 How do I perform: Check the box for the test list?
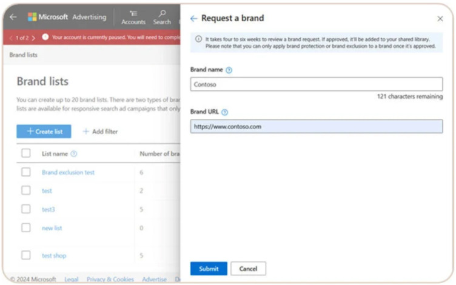(26, 190)
